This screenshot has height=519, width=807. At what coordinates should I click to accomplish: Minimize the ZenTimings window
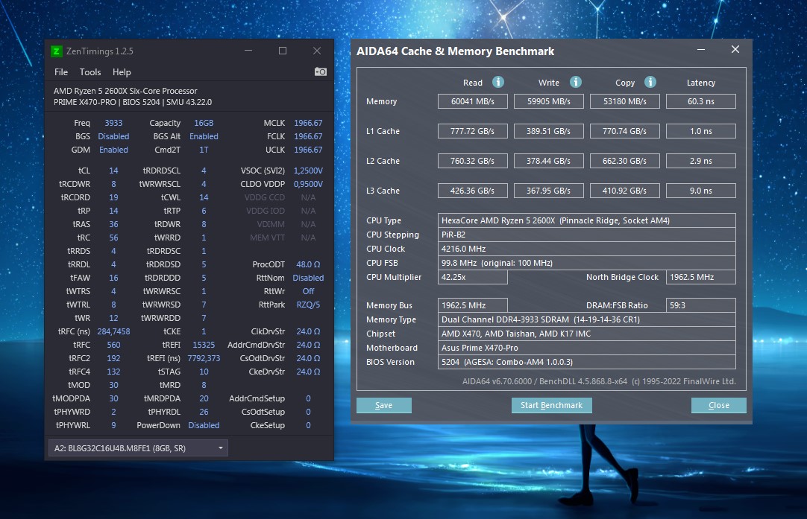coord(248,51)
